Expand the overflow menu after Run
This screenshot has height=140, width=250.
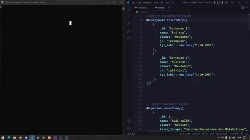click(173, 3)
